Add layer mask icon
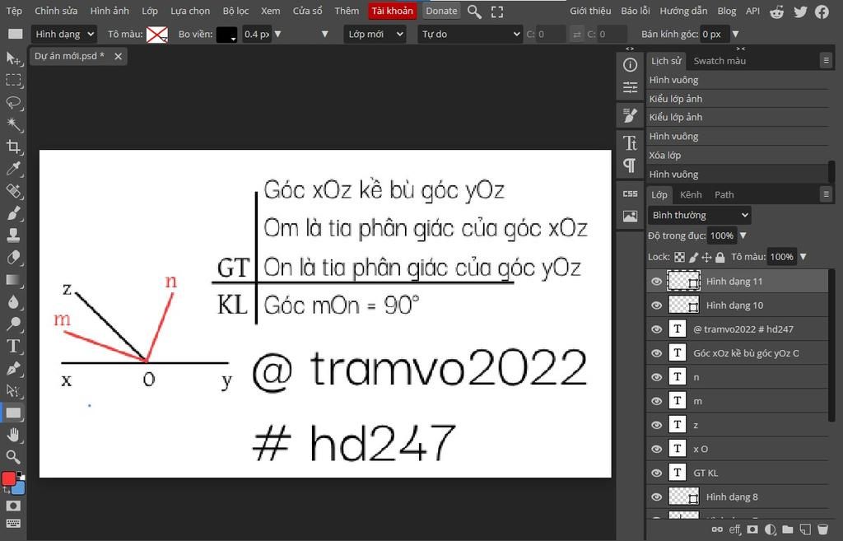 [752, 529]
